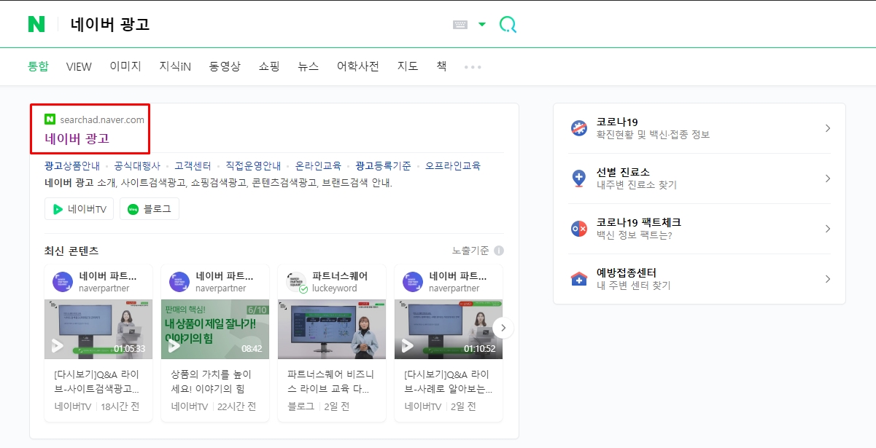Expand the 코로나19 row chevron

tap(828, 128)
